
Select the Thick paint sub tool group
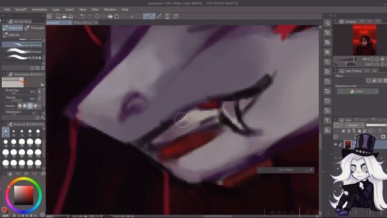pos(34,28)
